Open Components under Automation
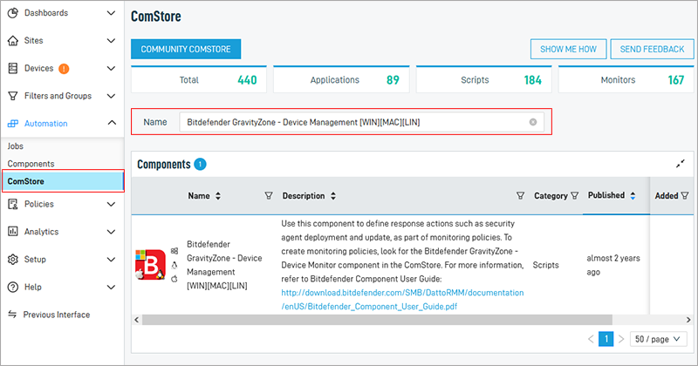Screen dimensions: 698x366 click(31, 164)
